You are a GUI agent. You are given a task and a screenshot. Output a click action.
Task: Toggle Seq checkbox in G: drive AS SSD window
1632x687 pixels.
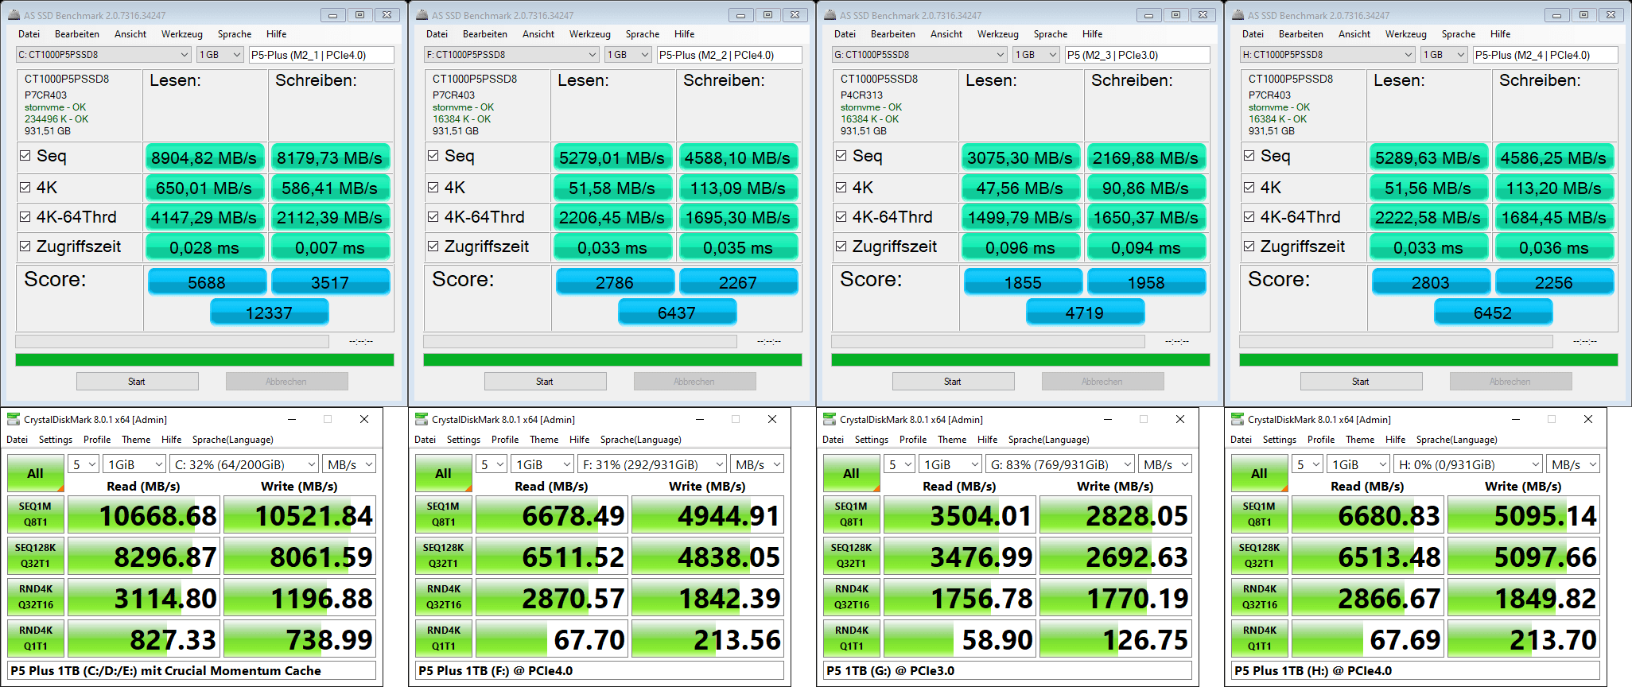point(841,156)
